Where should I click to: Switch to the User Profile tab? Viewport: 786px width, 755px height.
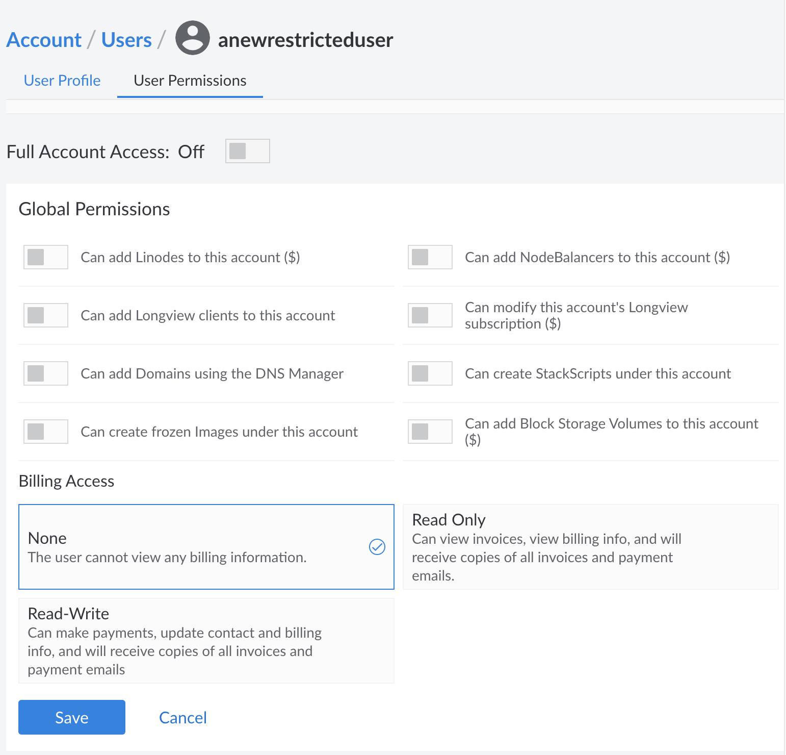click(x=62, y=80)
